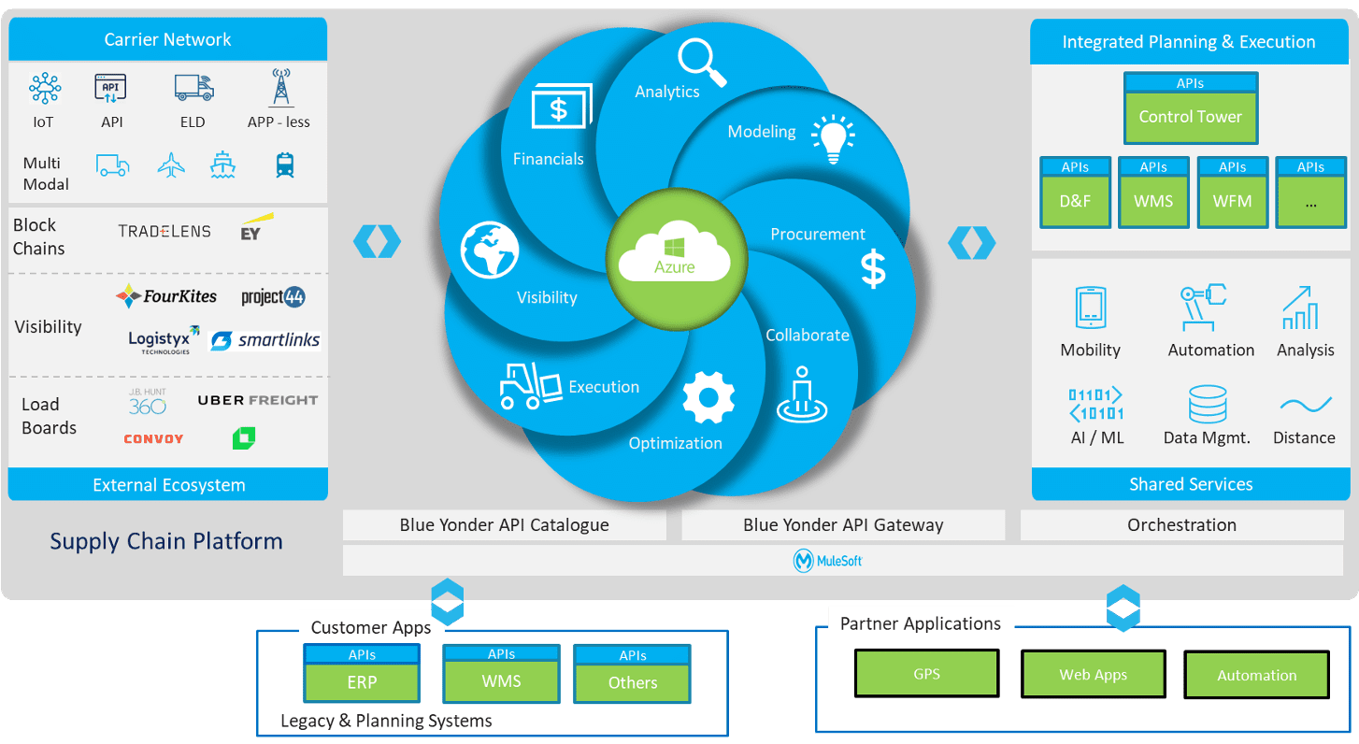1359x744 pixels.
Task: Click the Control Tower box
Action: (1191, 108)
